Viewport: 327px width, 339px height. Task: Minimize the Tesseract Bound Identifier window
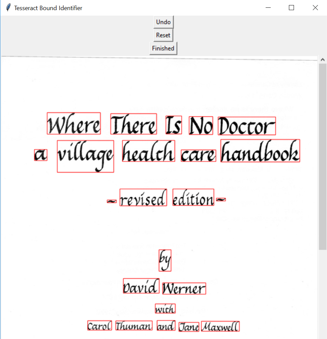268,7
